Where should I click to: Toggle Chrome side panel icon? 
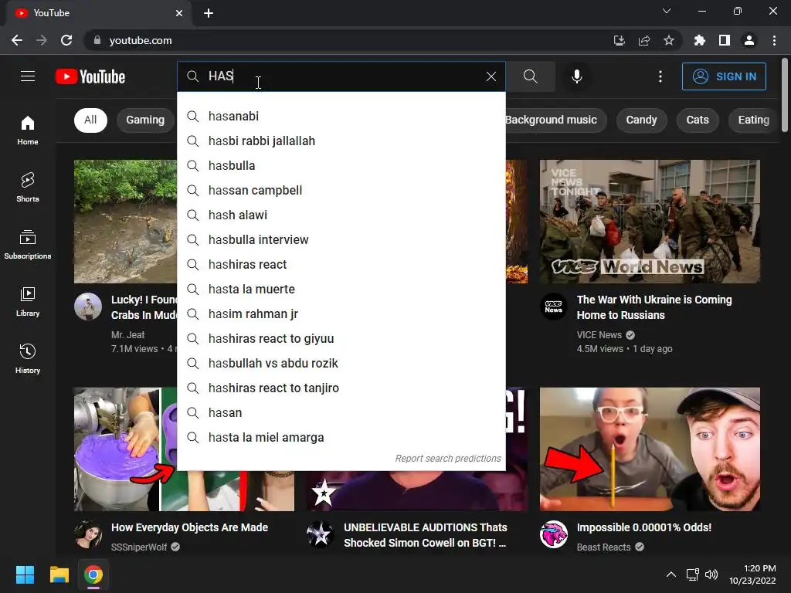725,40
